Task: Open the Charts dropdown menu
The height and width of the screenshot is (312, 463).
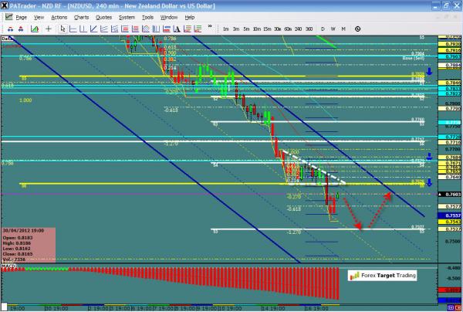Action: tap(79, 16)
